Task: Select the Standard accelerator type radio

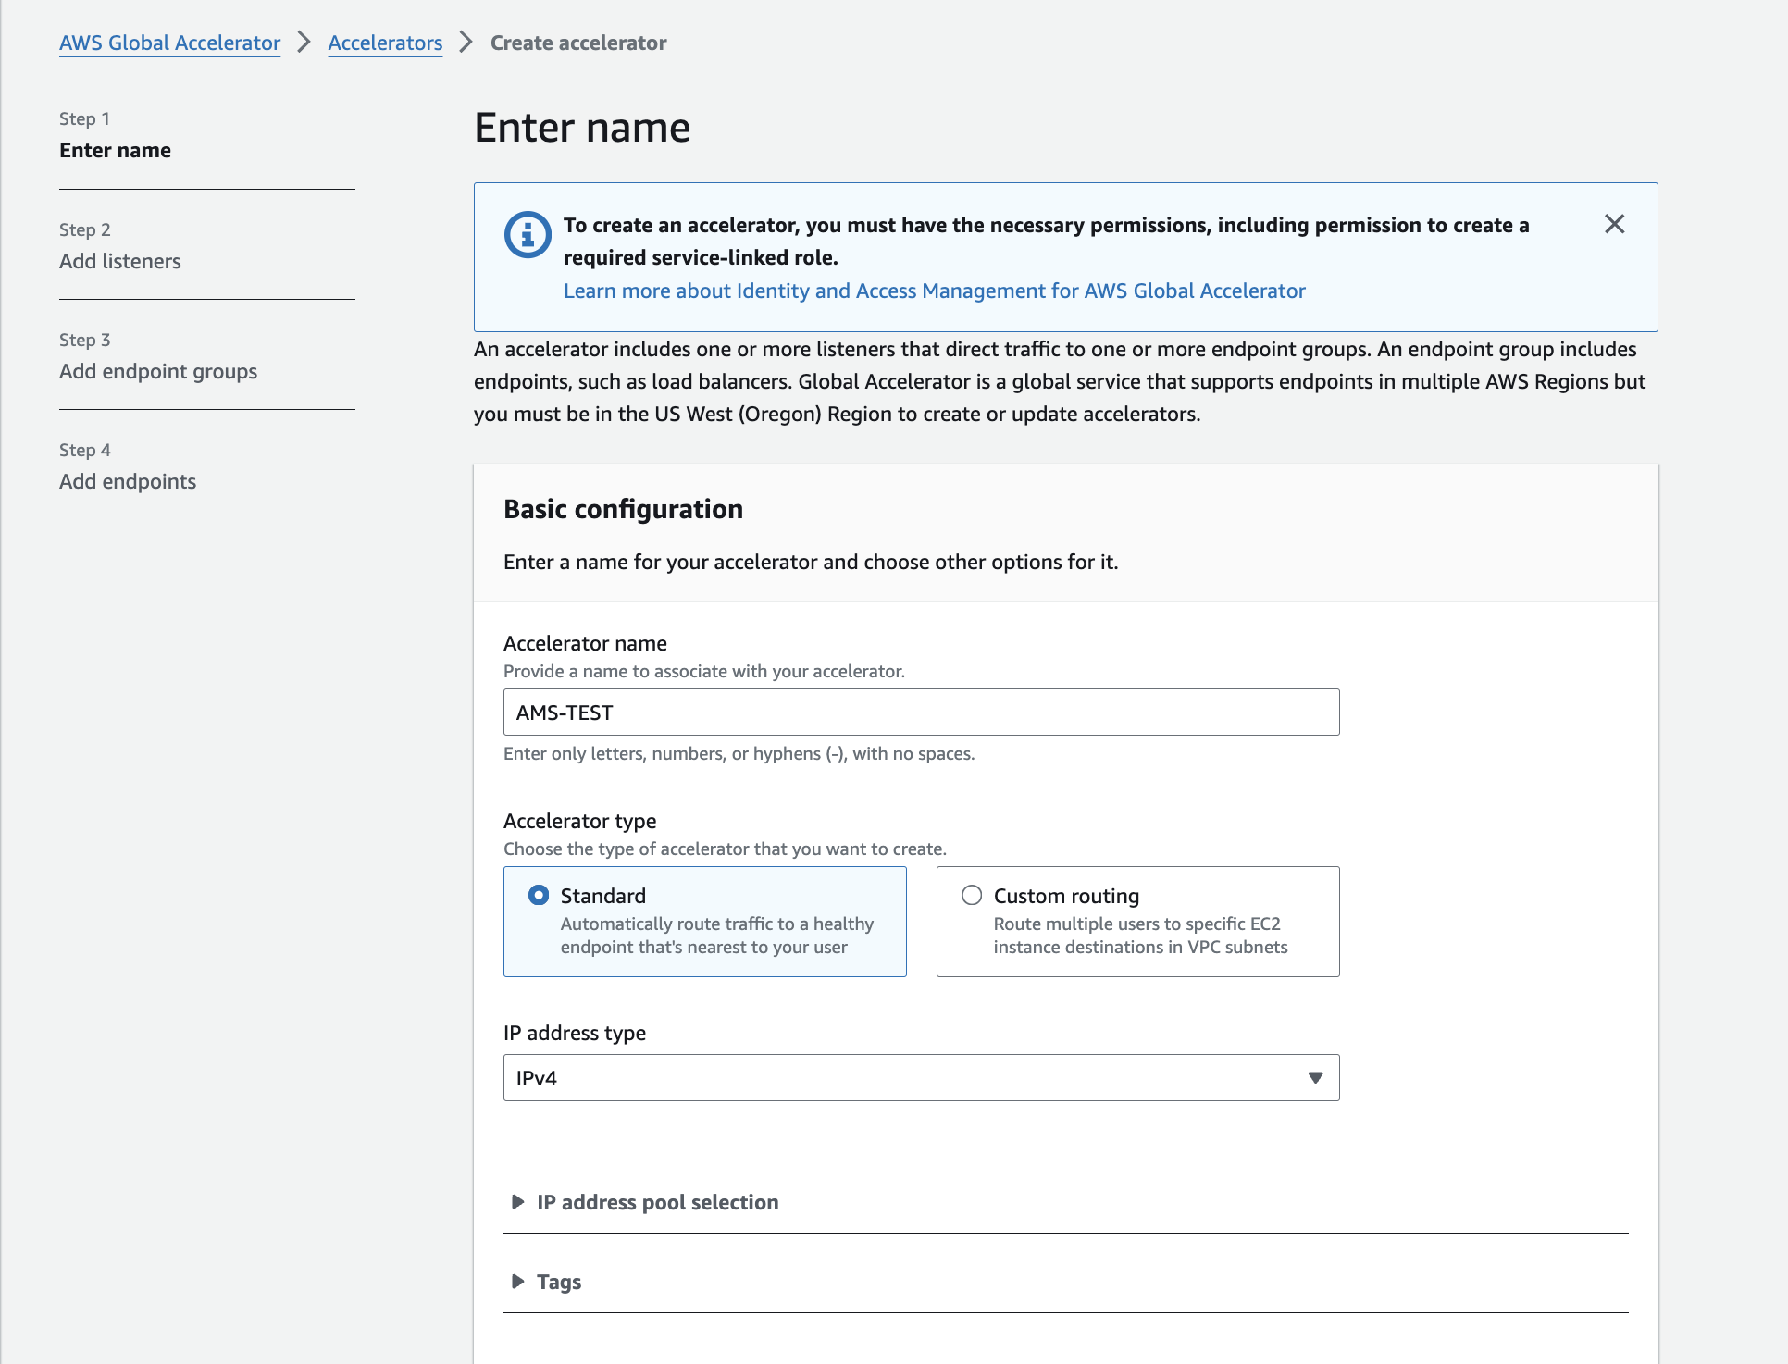Action: coord(538,896)
